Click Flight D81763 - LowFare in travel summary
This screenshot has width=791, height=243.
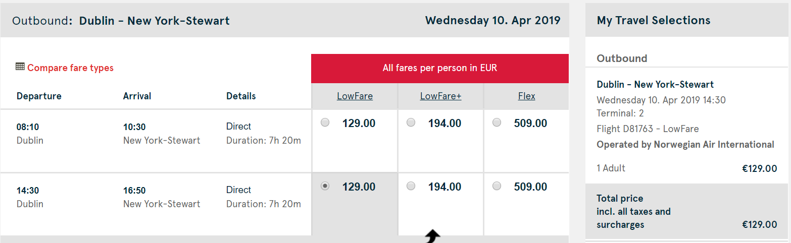(648, 129)
